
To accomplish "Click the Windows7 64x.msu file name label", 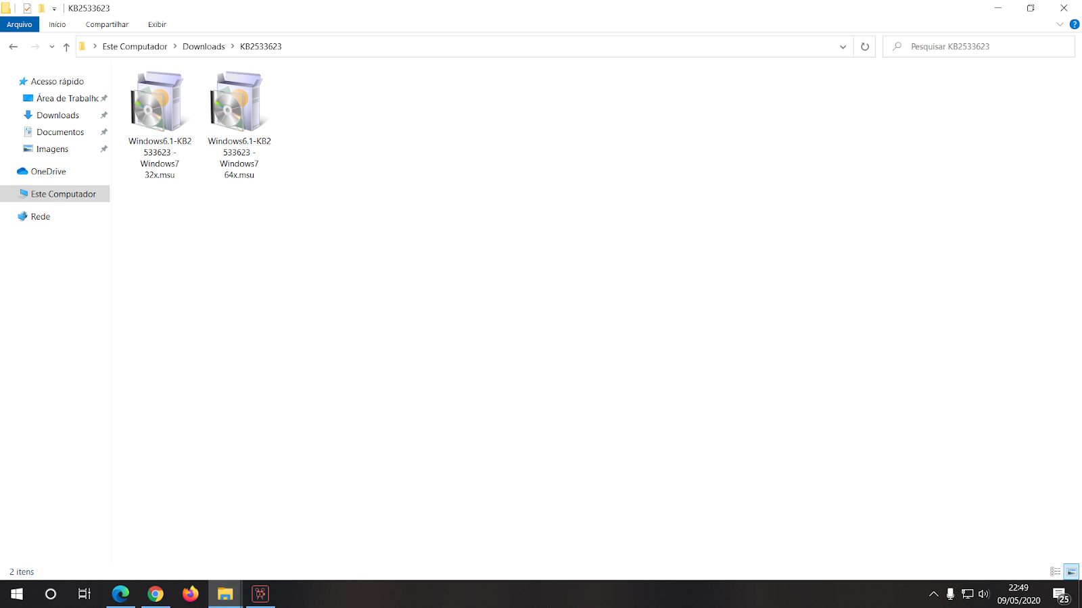I will click(239, 158).
